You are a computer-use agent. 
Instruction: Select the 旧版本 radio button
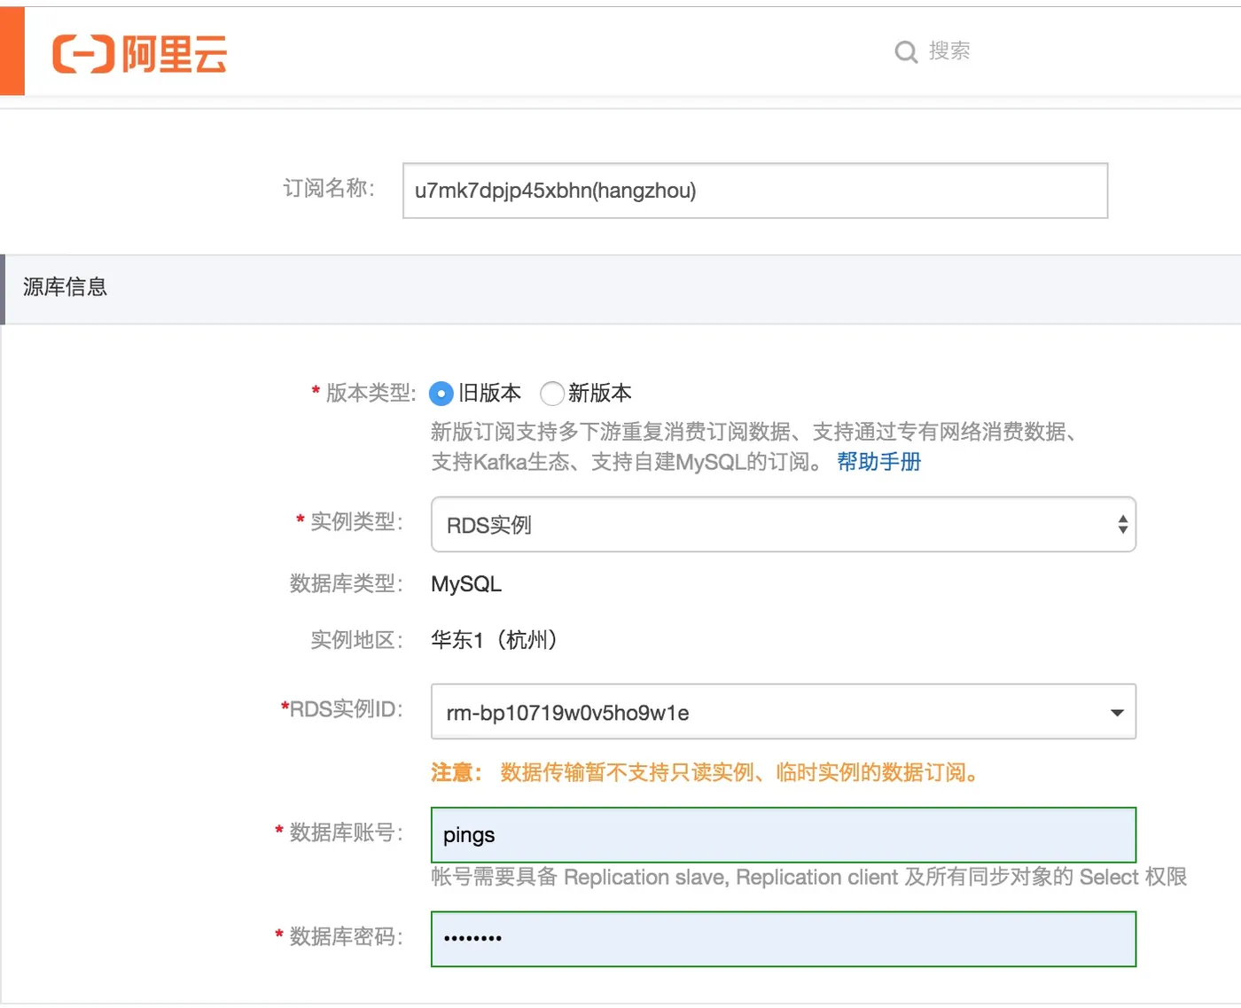pyautogui.click(x=441, y=394)
